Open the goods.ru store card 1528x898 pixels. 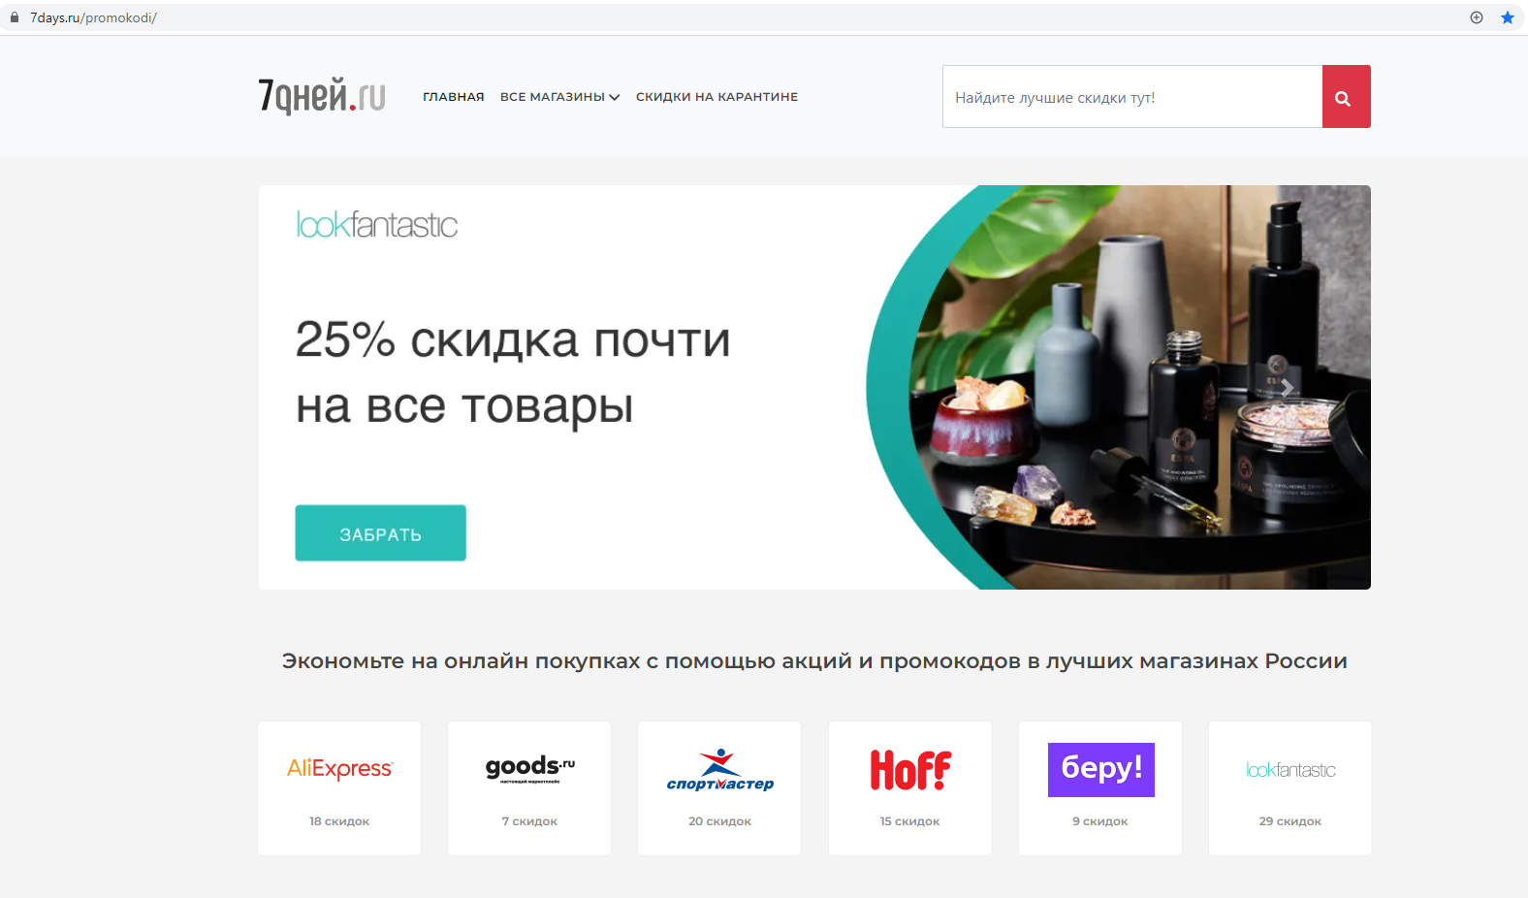(529, 788)
